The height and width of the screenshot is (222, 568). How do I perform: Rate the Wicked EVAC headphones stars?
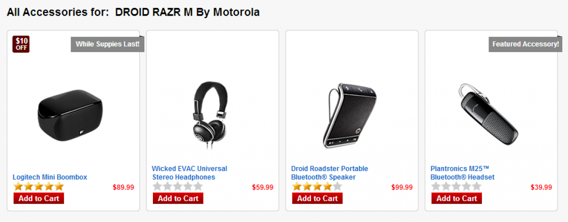177,186
